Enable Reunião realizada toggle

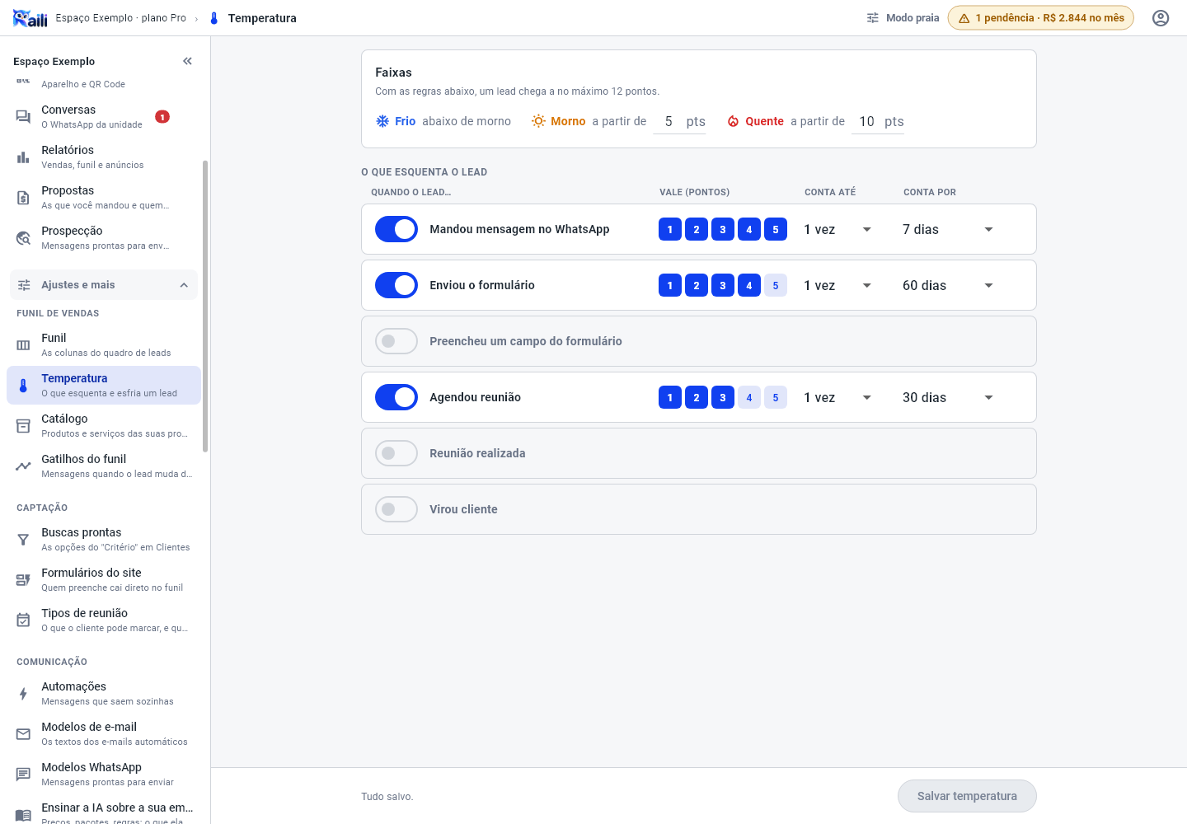396,453
